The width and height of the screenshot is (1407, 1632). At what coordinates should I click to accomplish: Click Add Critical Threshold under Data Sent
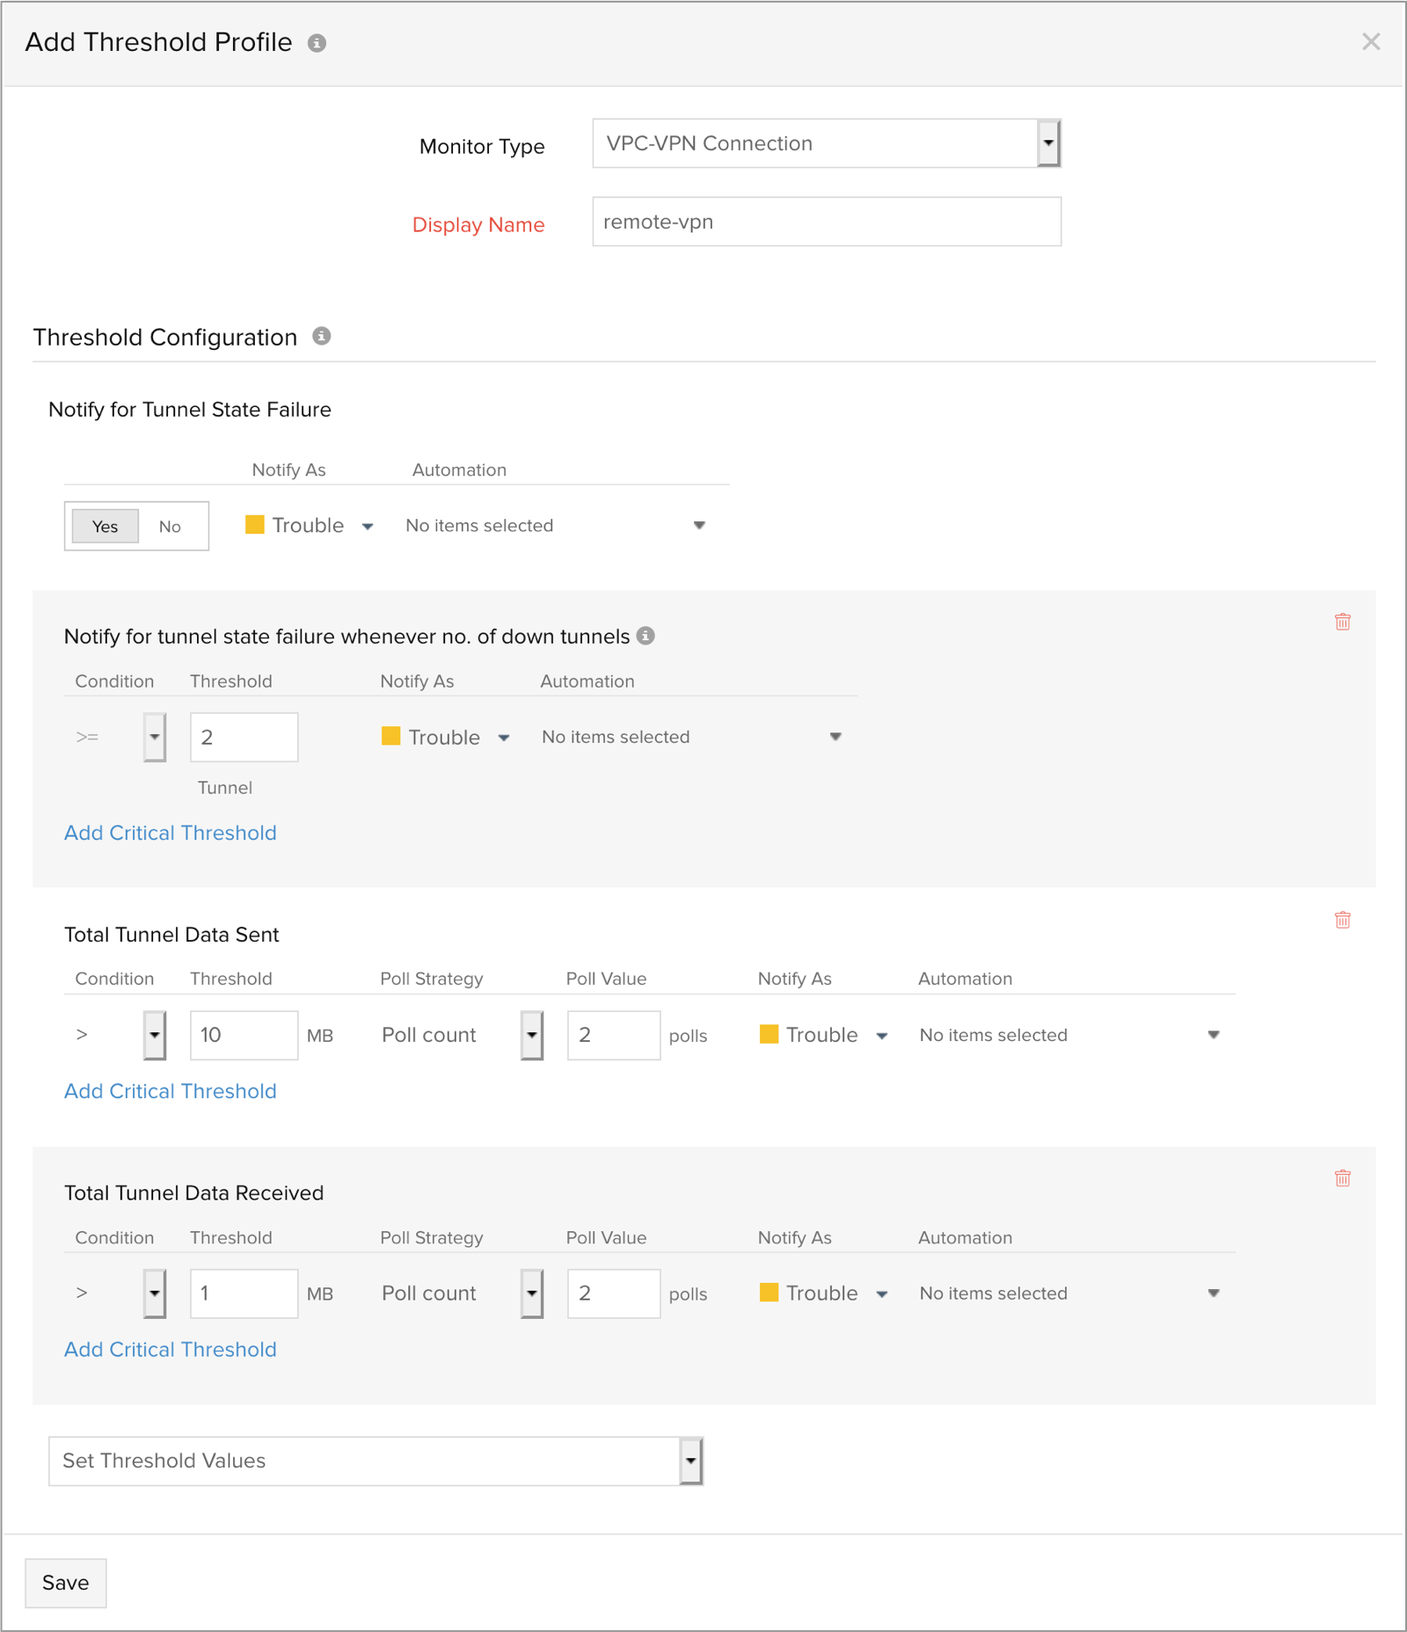pos(171,1091)
